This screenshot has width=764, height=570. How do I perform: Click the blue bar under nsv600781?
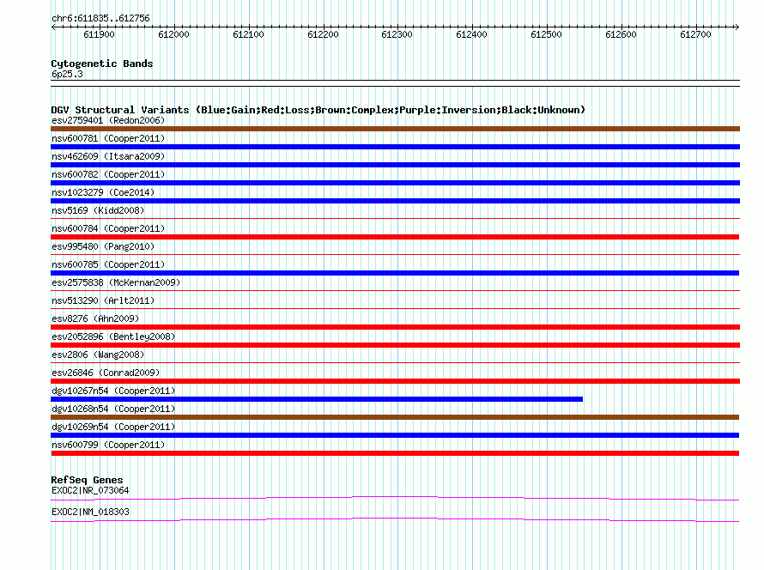(395, 147)
